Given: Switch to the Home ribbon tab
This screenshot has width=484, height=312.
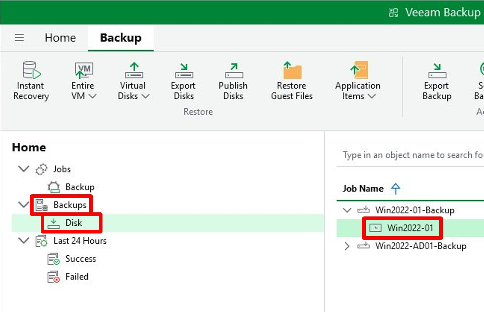Looking at the screenshot, I should [60, 38].
